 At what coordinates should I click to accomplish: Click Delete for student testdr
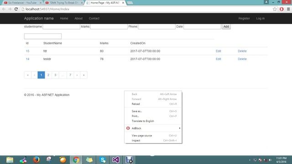point(242,59)
